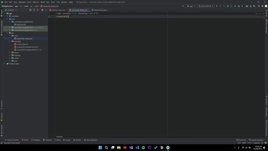This screenshot has height=151, width=268.
Task: Click Expand All in the Project panel header
Action: 34,10
